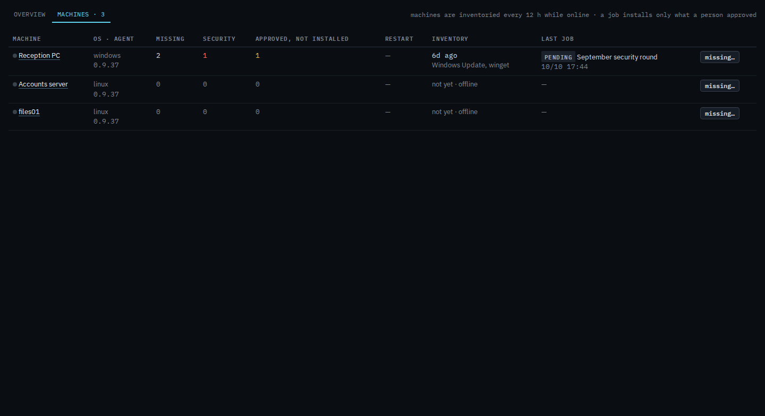Click the missing count 2 for Reception PC
Viewport: 765px width, 416px height.
click(158, 56)
